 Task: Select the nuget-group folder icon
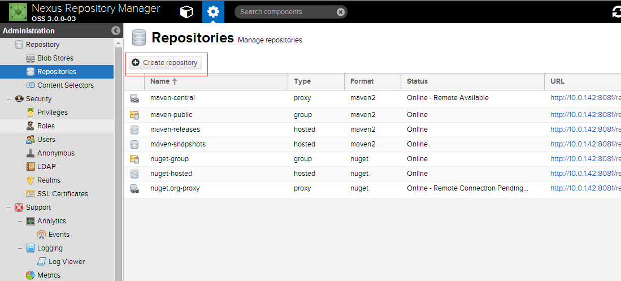[134, 159]
